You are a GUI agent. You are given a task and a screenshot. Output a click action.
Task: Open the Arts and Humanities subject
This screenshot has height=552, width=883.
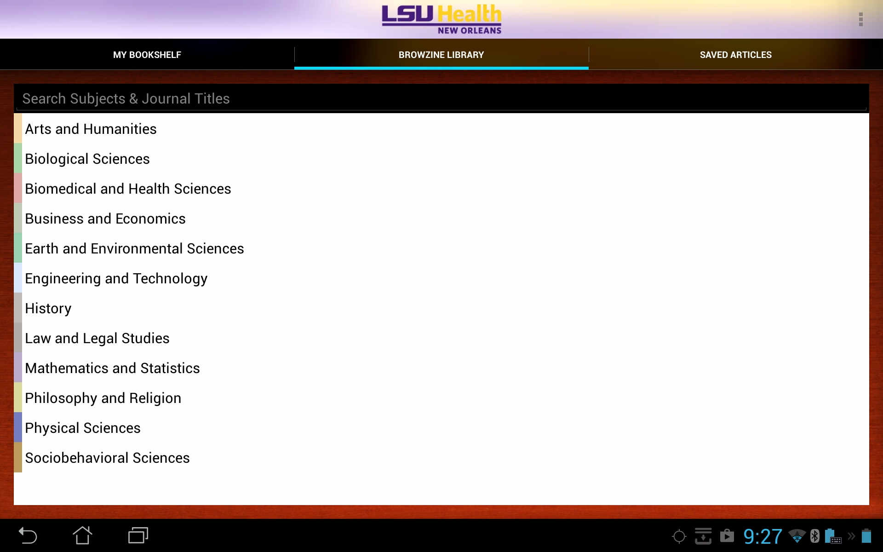click(441, 128)
